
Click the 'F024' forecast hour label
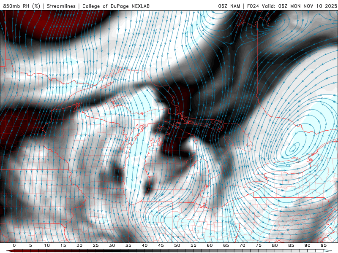pyautogui.click(x=253, y=6)
